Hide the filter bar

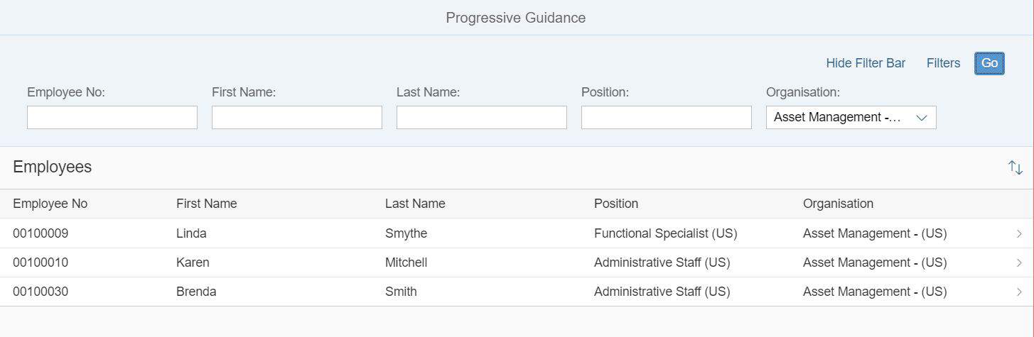tap(866, 63)
